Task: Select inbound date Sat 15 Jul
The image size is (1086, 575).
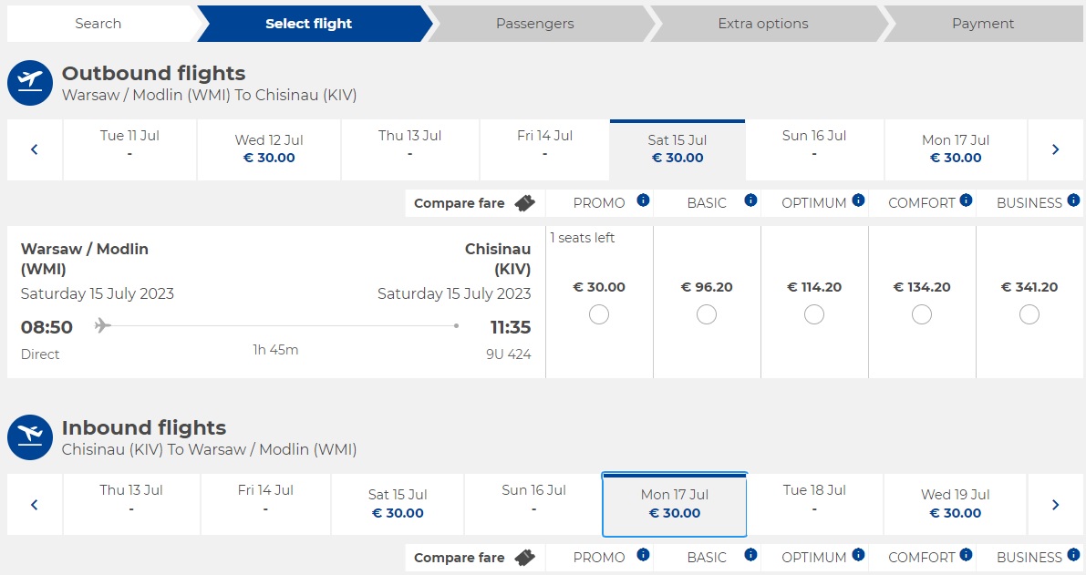Action: coord(398,505)
